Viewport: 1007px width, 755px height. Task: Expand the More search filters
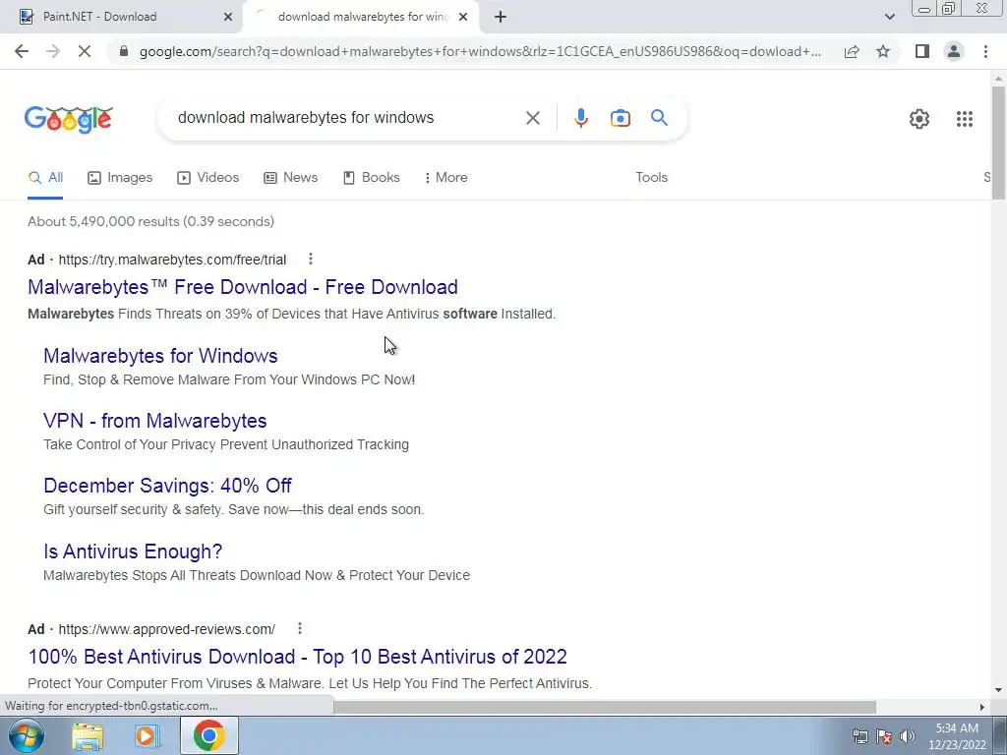coord(446,178)
